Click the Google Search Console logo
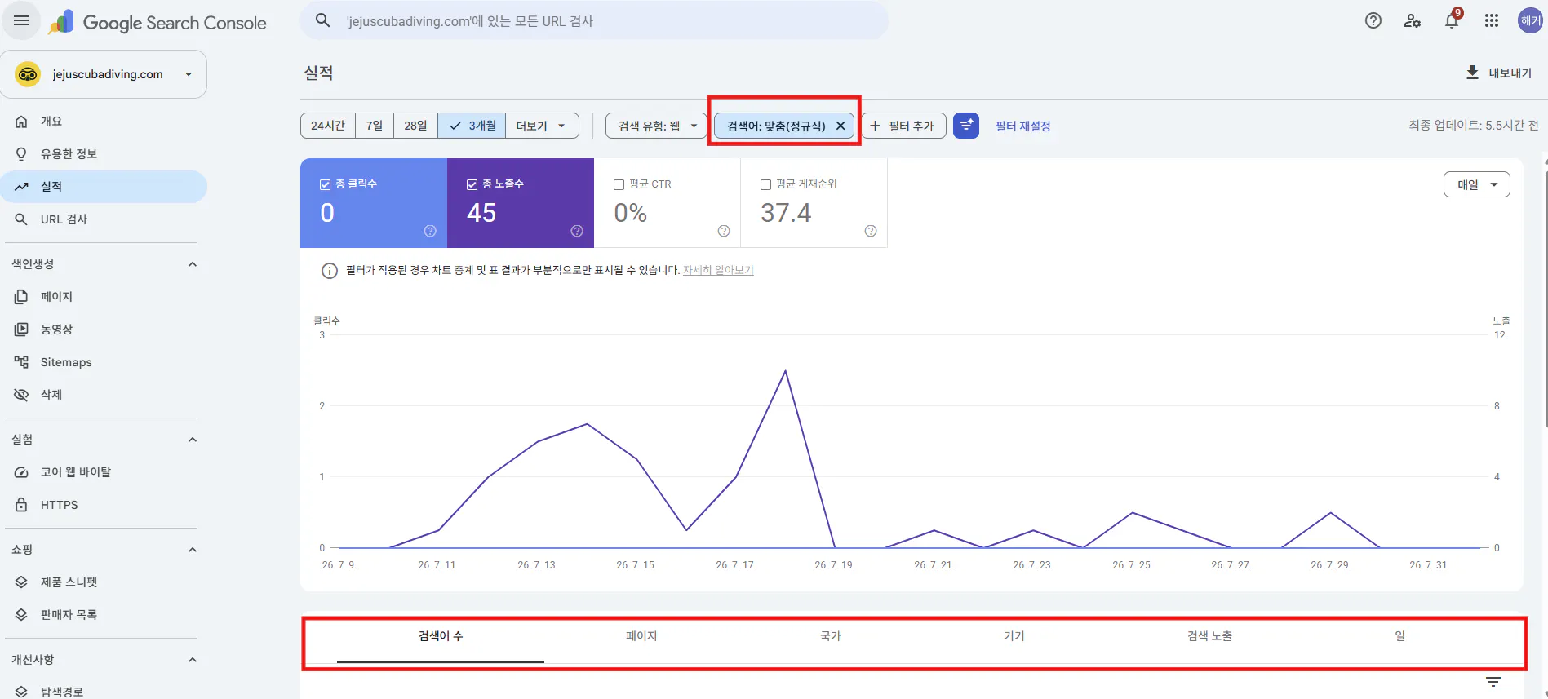 [157, 23]
